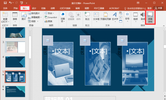Viewport: 166px width, 100px height.
Task: Switch to the 设计 ribbon tab
Action: (34, 8)
